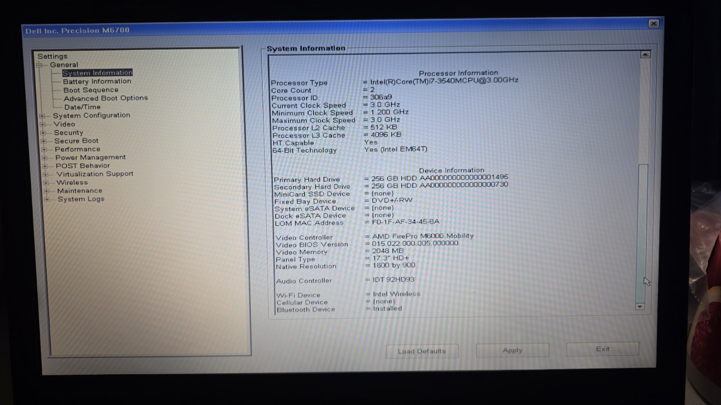Click the Cellular Device label
The height and width of the screenshot is (405, 721).
point(302,302)
